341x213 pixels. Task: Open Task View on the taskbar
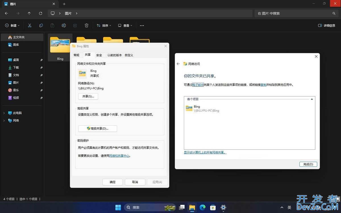182,207
